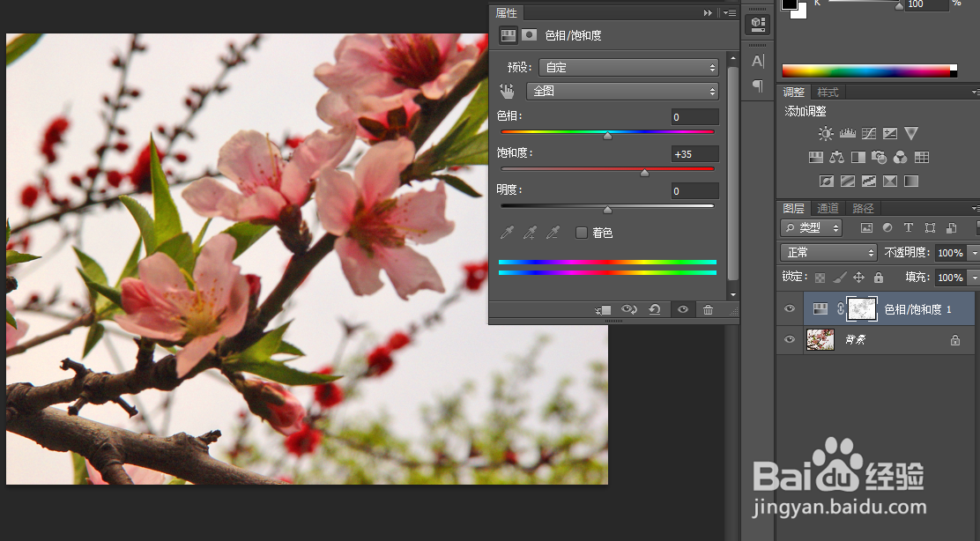Lock all layer attributes

pos(878,278)
